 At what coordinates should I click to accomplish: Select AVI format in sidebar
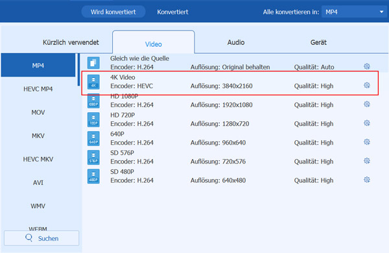(38, 182)
